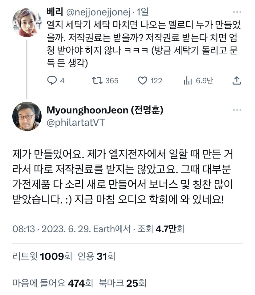The width and height of the screenshot is (255, 295).
Task: Click the share upload icon on 베리's tweet
Action: pyautogui.click(x=237, y=80)
